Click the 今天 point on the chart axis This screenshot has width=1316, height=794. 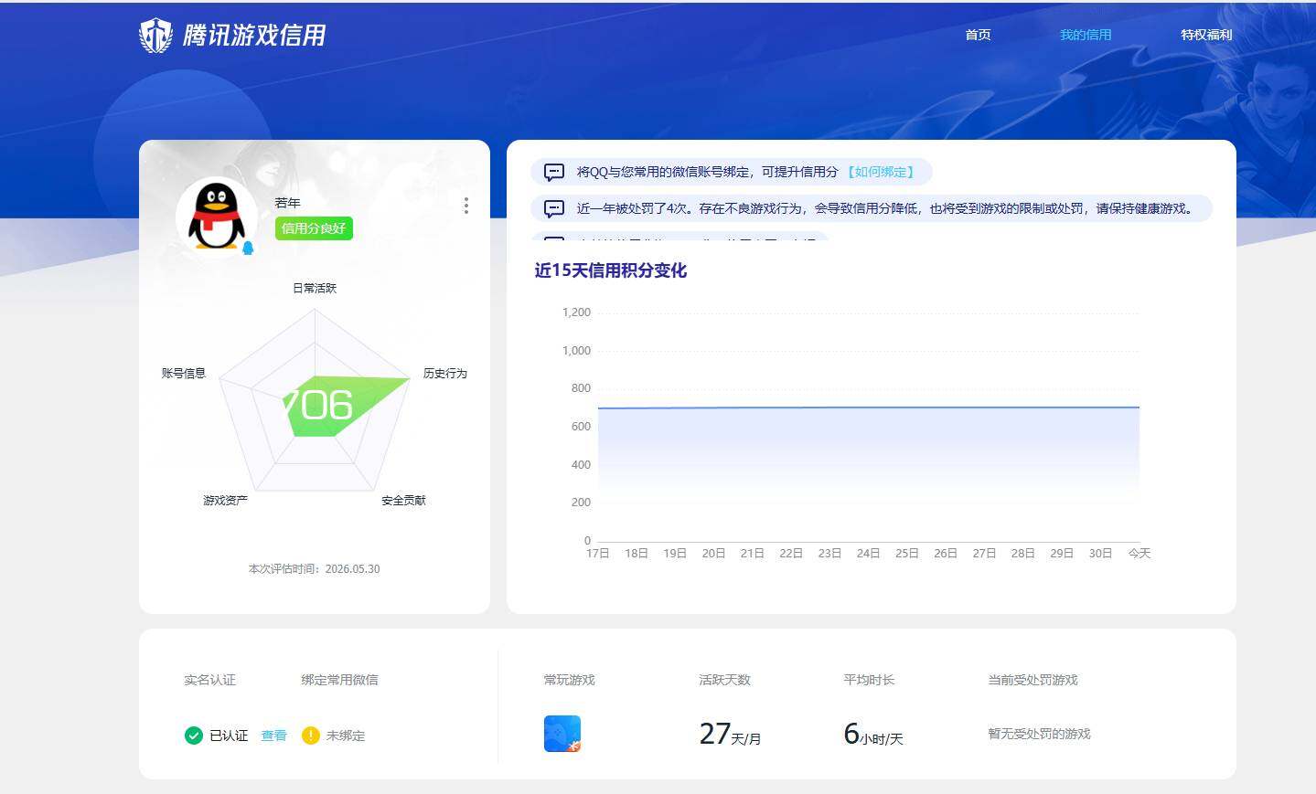(x=1139, y=554)
